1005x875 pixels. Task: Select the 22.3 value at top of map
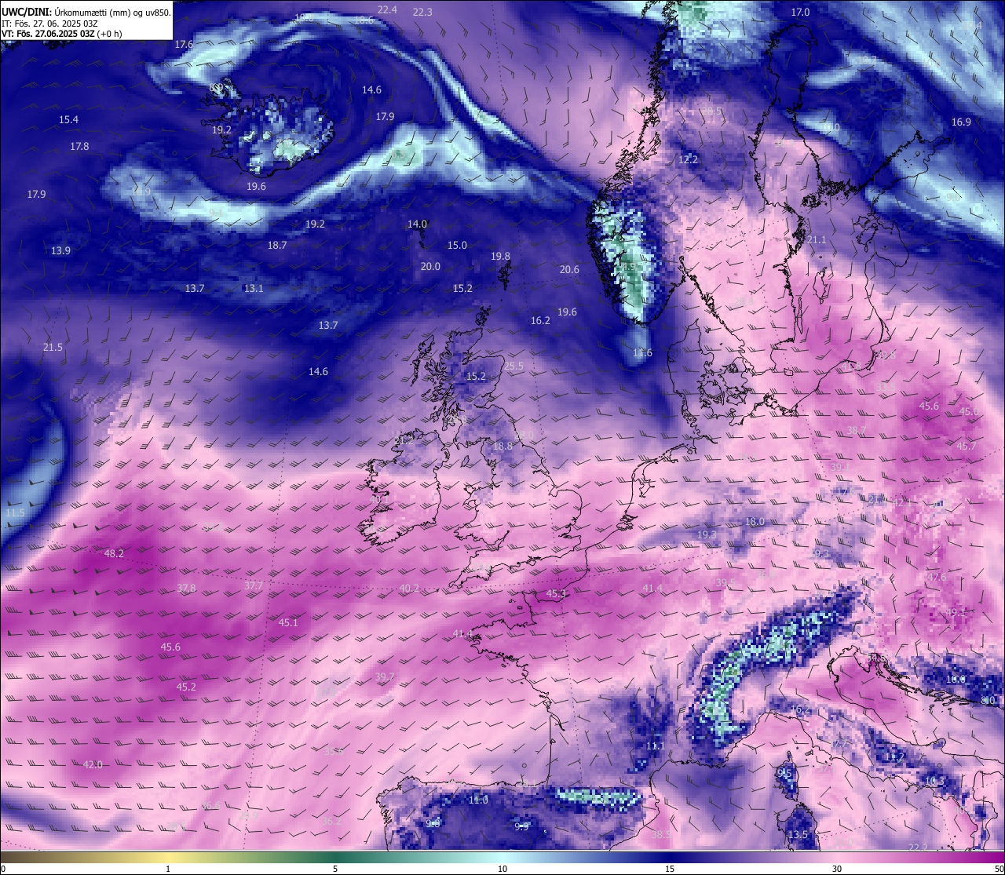point(422,13)
